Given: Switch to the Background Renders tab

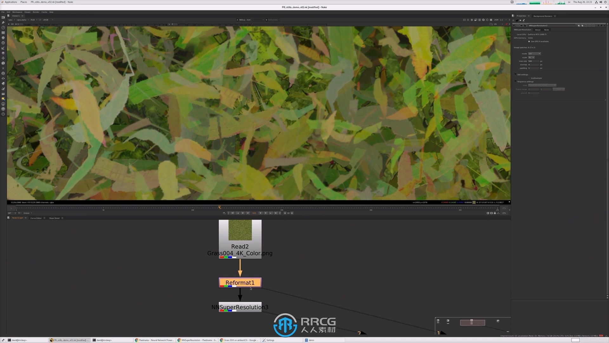Looking at the screenshot, I should (x=543, y=16).
